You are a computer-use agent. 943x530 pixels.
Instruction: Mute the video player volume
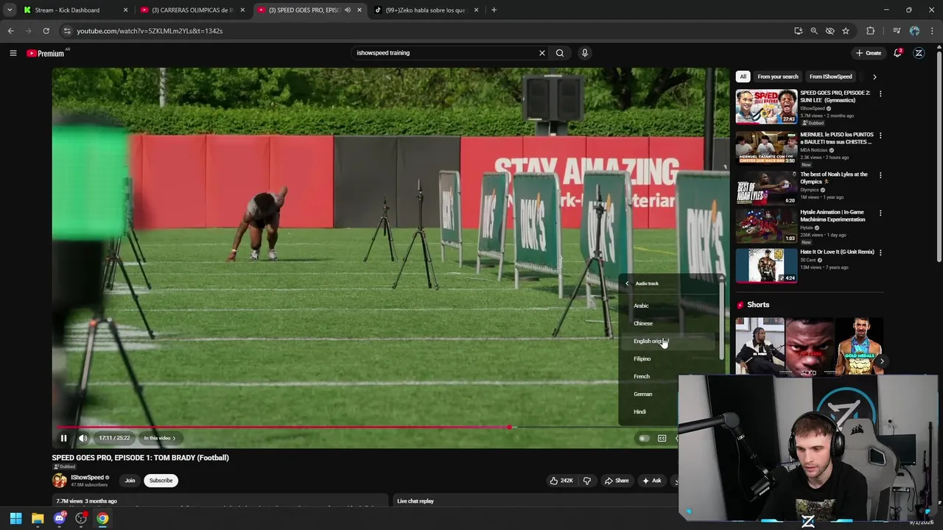pyautogui.click(x=83, y=438)
